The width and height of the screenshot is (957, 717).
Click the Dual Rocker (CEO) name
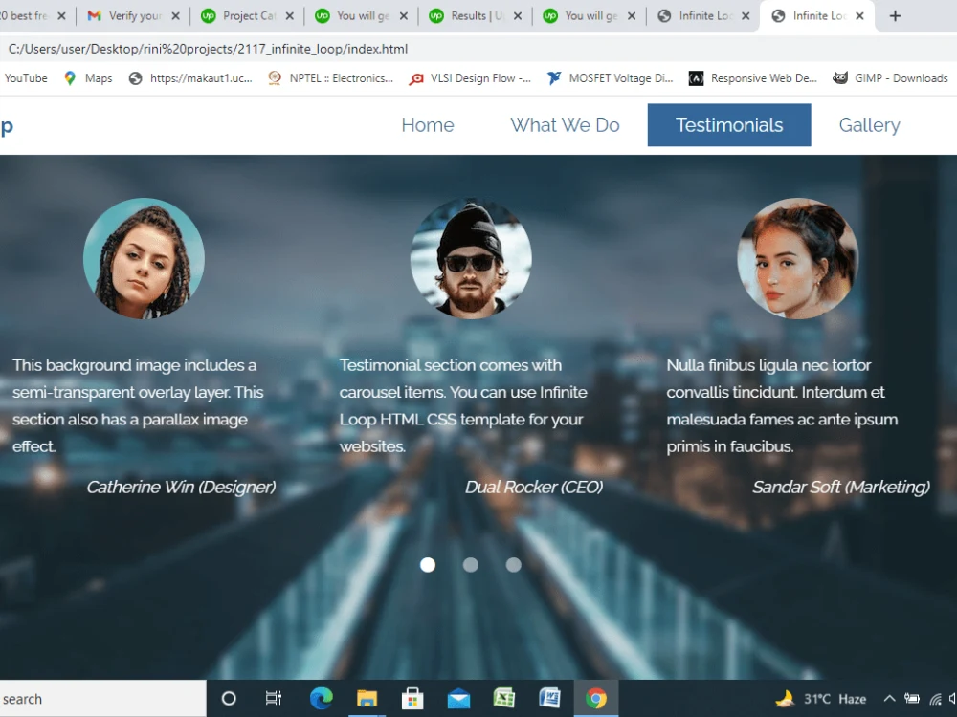(x=533, y=488)
